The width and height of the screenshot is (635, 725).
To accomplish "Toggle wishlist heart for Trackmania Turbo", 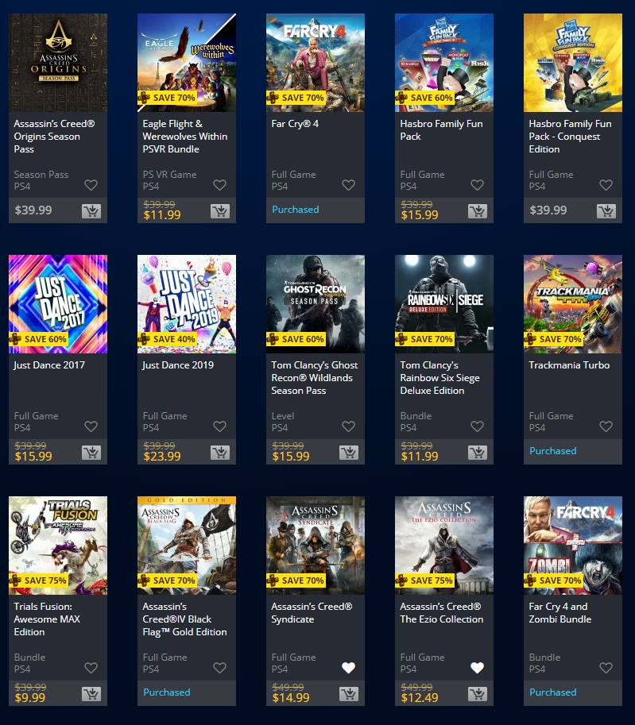I will (606, 426).
